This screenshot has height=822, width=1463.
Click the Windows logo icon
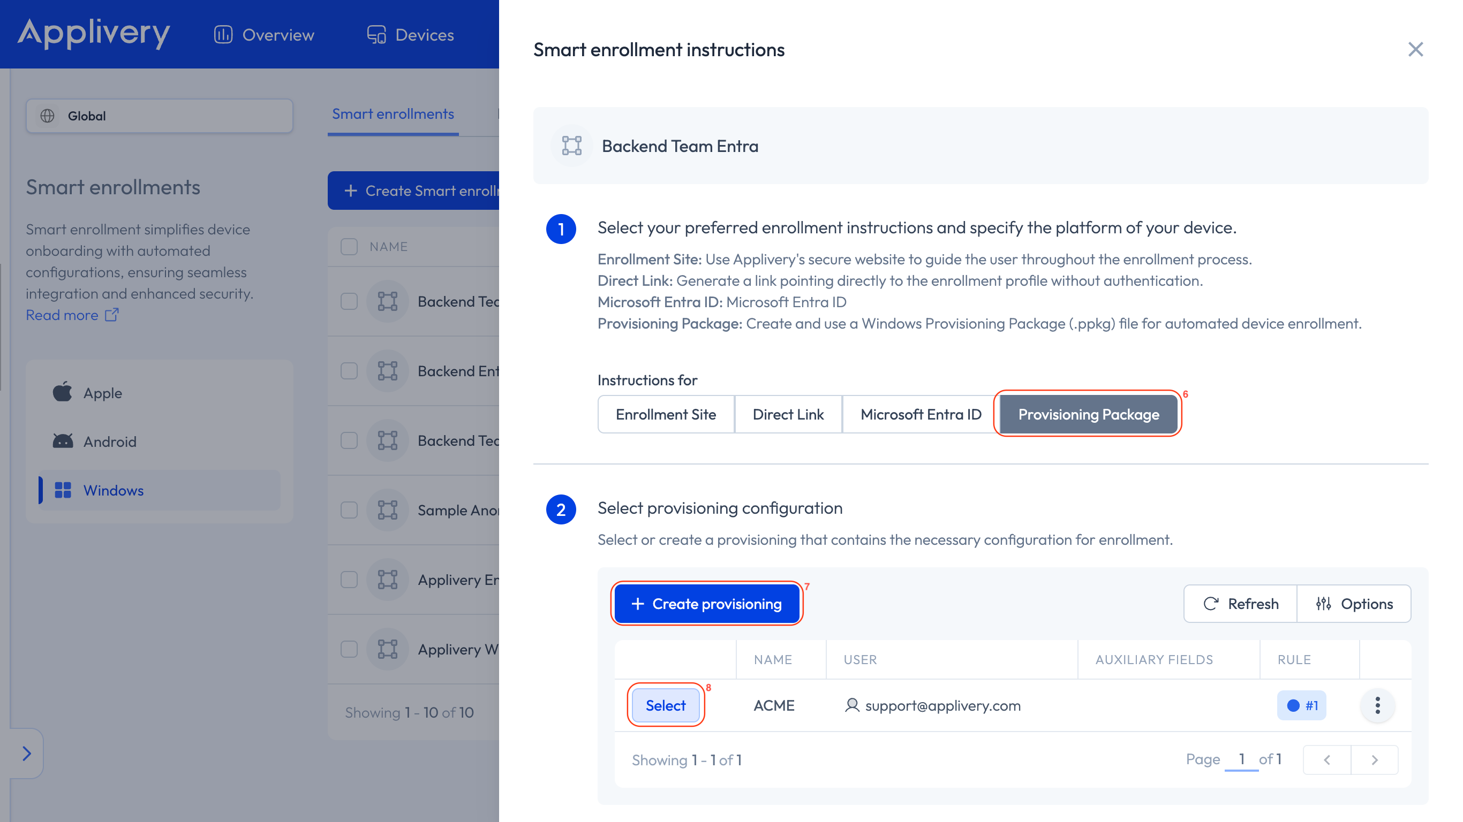point(63,490)
